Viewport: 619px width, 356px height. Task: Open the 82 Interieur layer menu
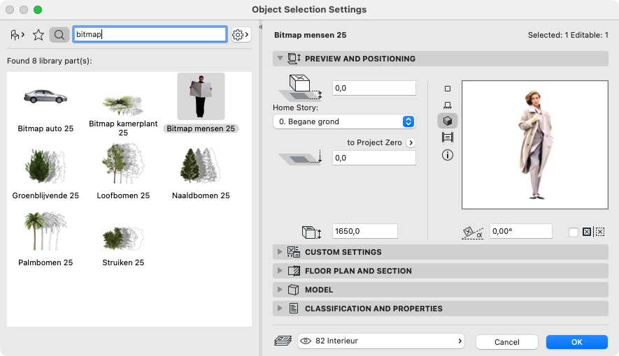pyautogui.click(x=381, y=341)
